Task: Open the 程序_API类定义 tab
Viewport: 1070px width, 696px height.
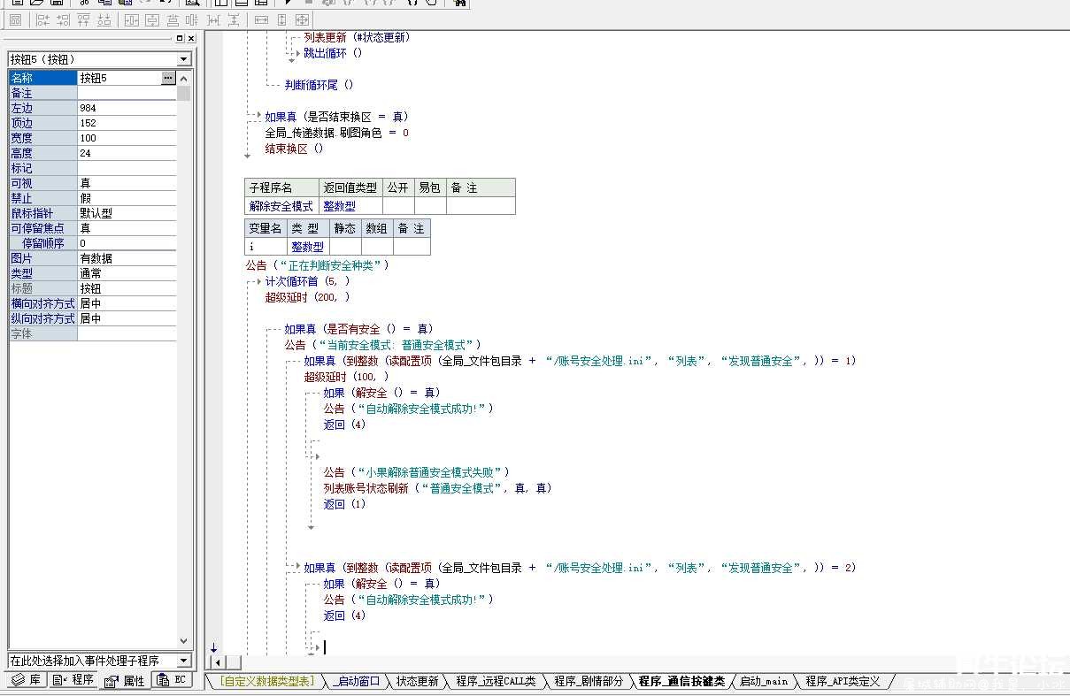Action: click(x=843, y=681)
